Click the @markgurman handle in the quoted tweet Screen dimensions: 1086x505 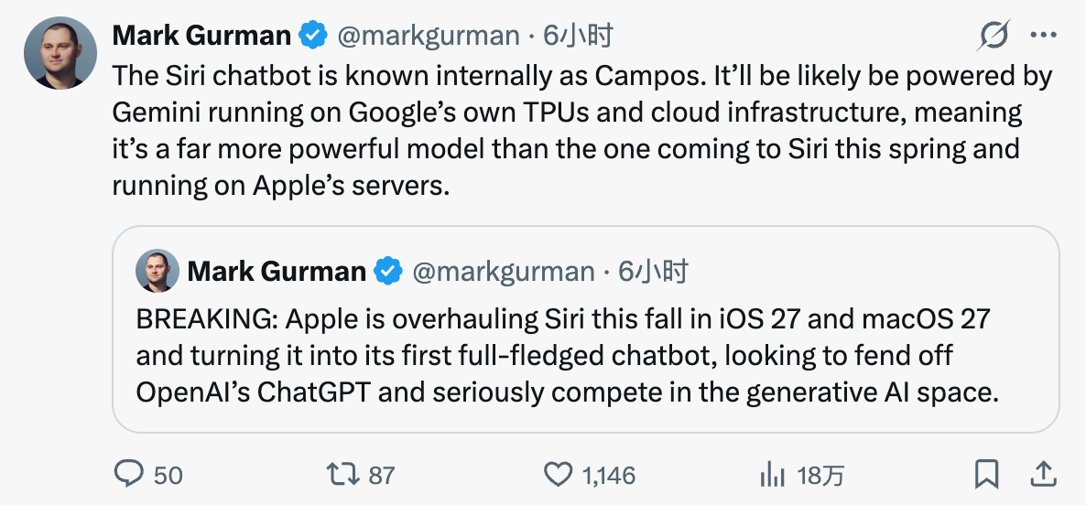coord(504,271)
